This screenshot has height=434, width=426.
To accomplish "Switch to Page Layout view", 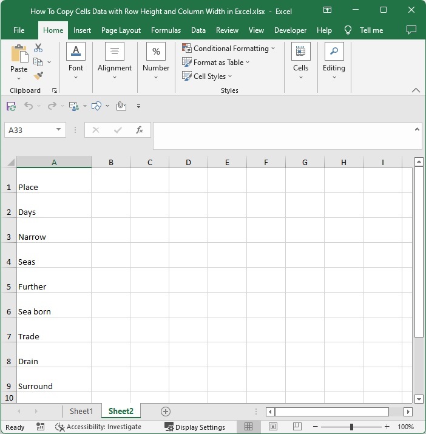I will click(272, 427).
